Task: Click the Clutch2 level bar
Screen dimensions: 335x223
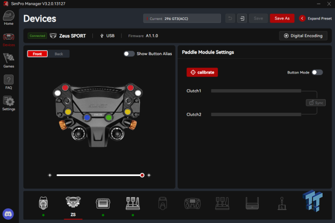Action: pos(256,114)
